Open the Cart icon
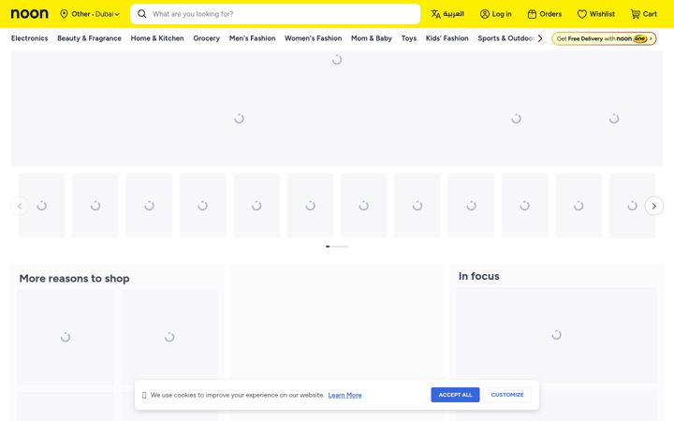Image resolution: width=674 pixels, height=421 pixels. pyautogui.click(x=636, y=14)
